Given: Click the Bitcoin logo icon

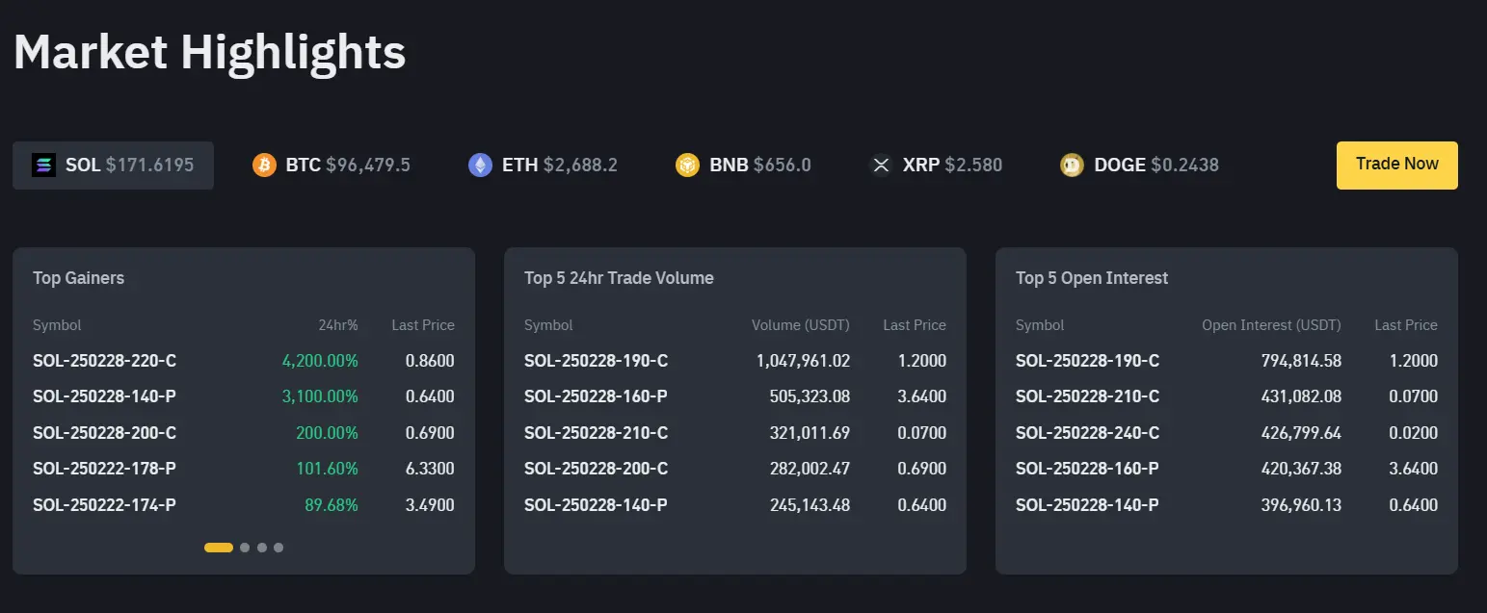Looking at the screenshot, I should coord(264,166).
